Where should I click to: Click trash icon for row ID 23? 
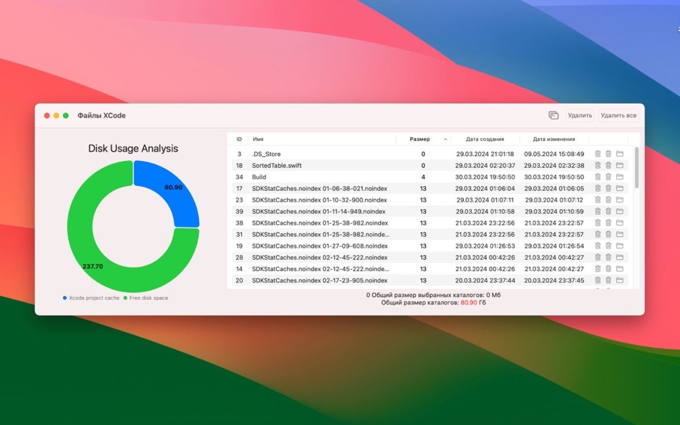(x=608, y=200)
